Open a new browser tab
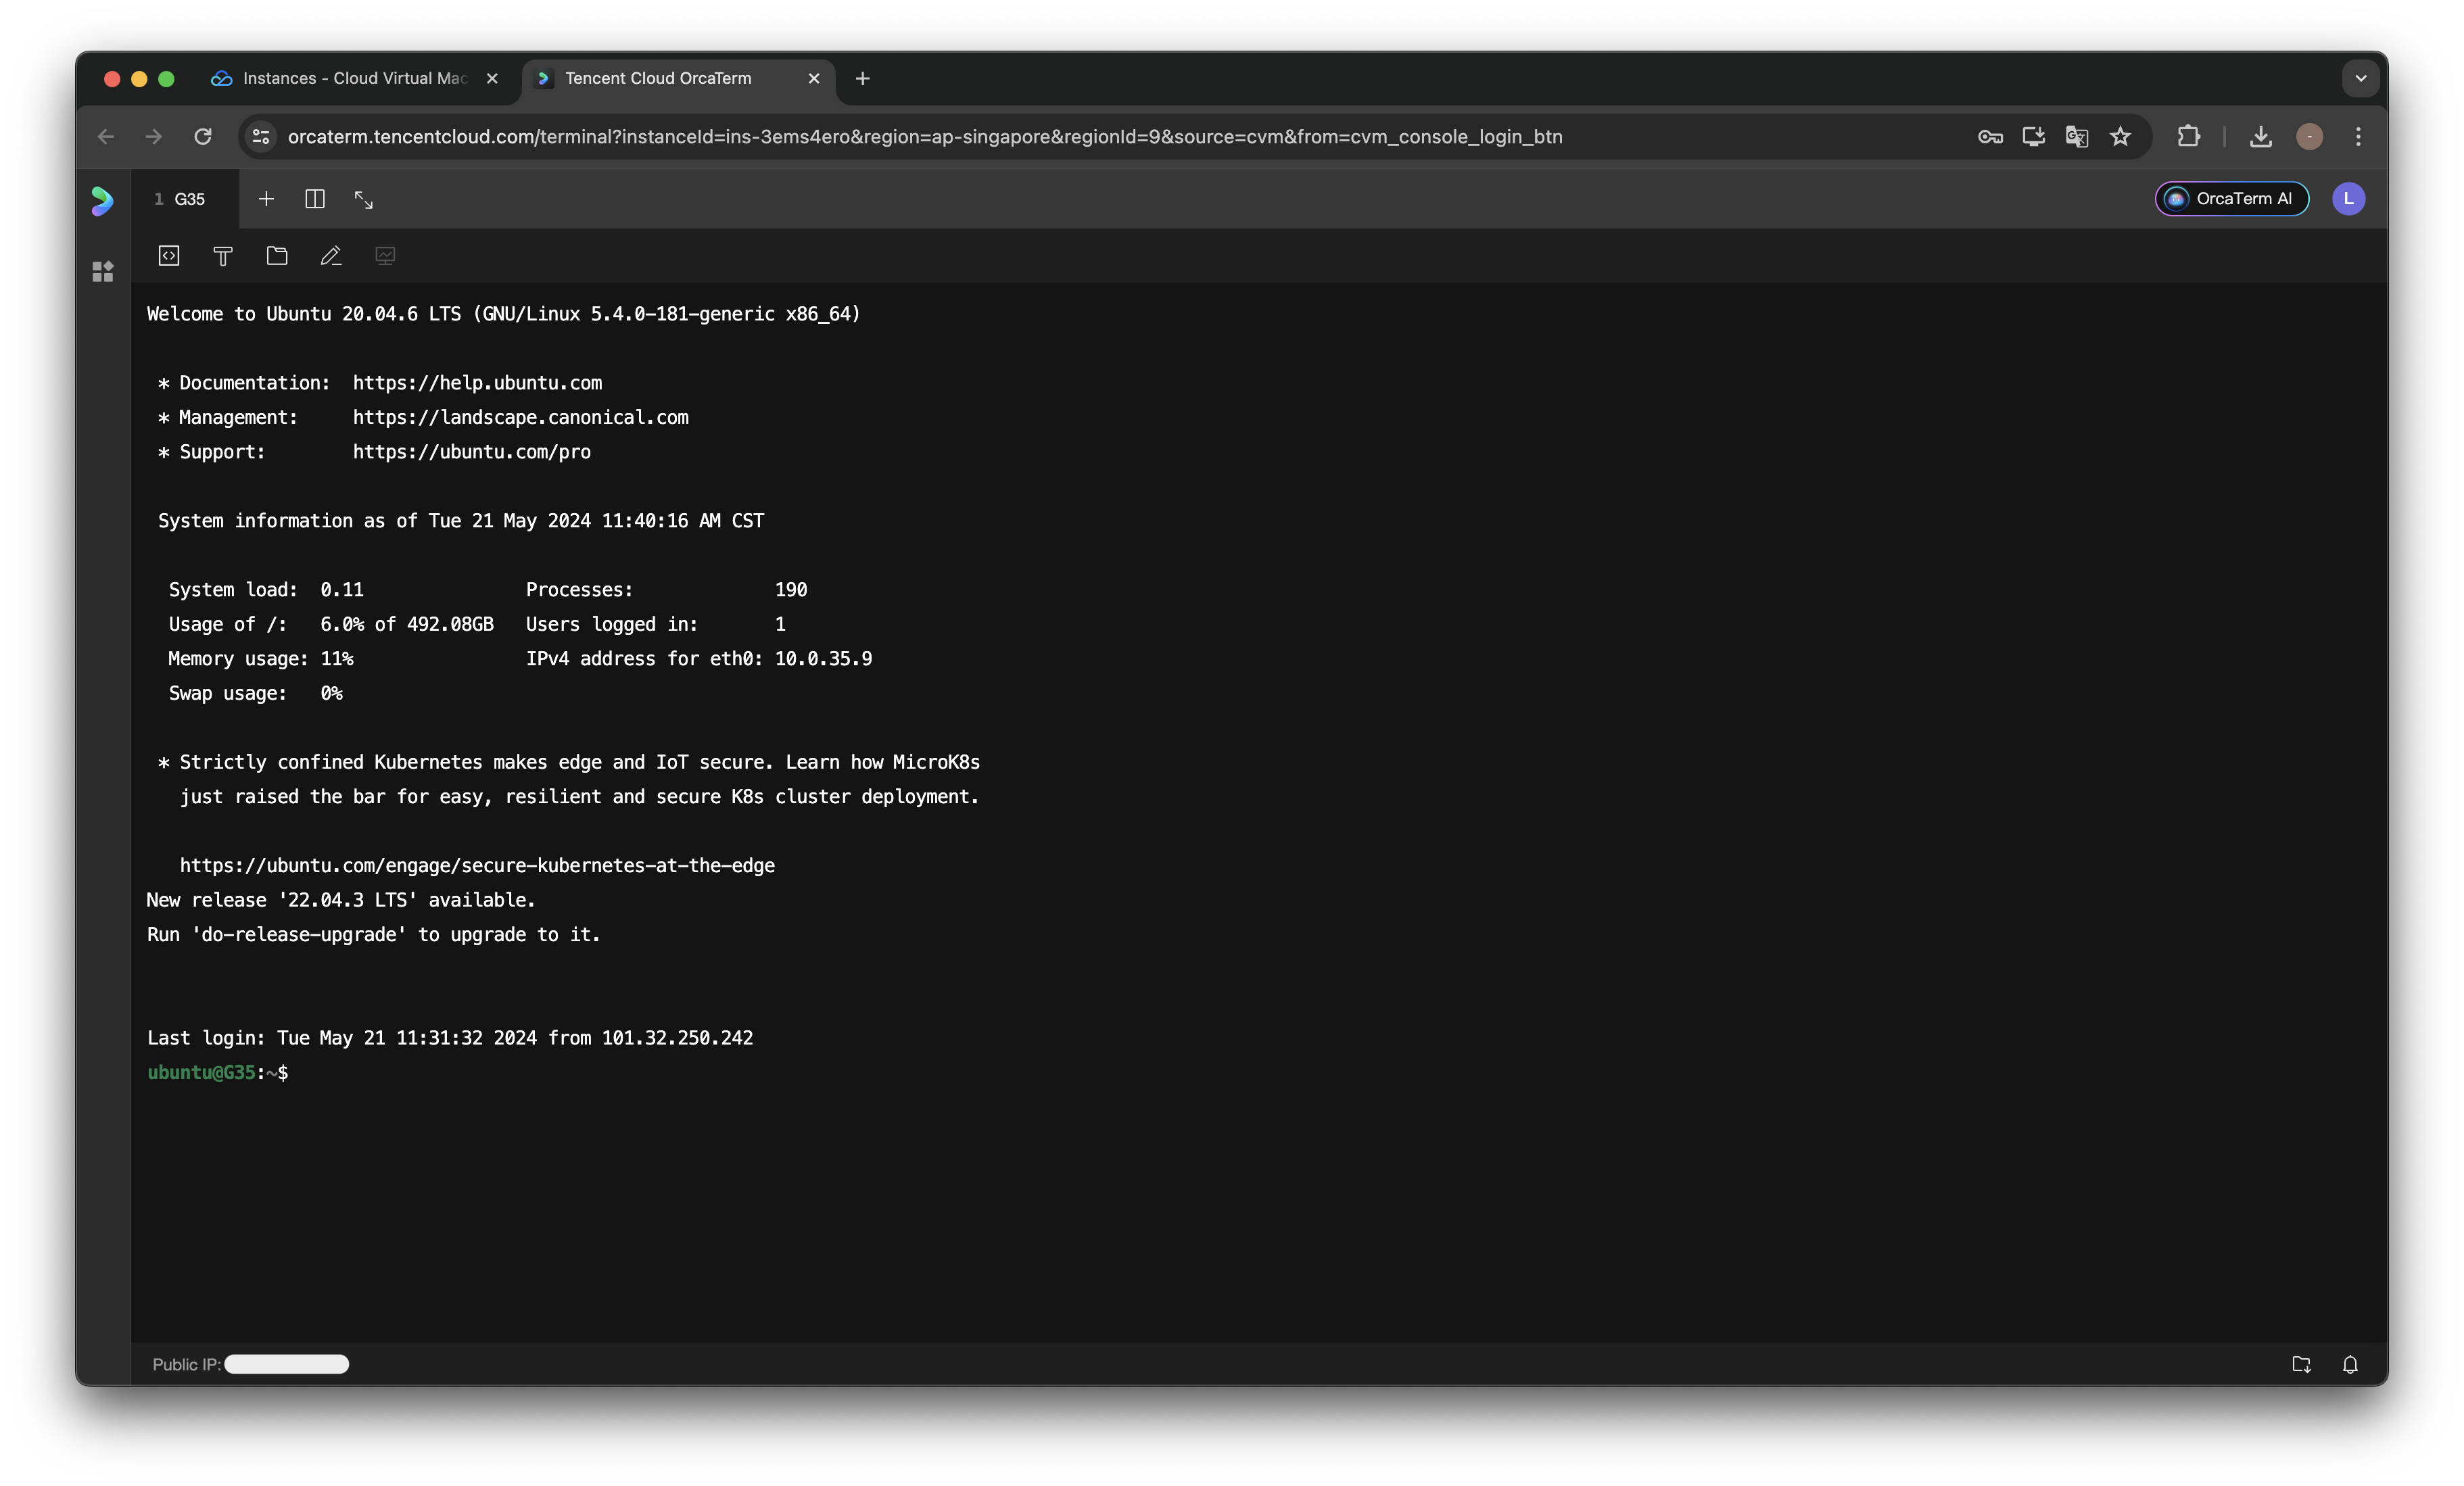Screen dimensions: 2464x1486 862,78
